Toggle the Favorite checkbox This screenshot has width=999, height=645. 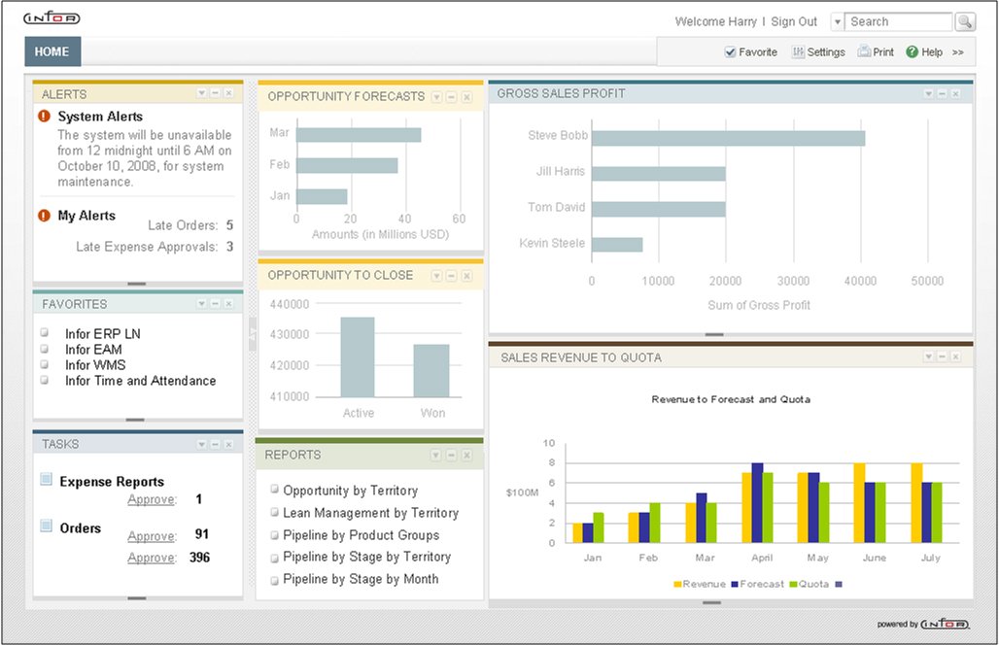point(730,52)
